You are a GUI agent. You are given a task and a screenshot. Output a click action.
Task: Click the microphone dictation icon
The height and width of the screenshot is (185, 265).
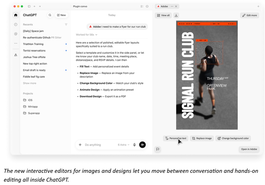134,145
